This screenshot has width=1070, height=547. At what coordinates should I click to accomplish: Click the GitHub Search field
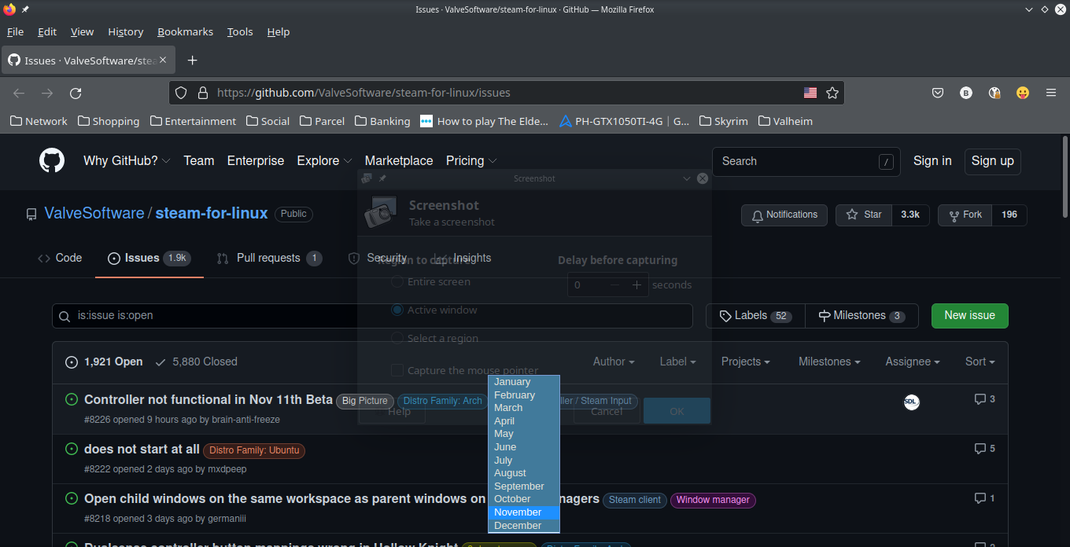806,161
